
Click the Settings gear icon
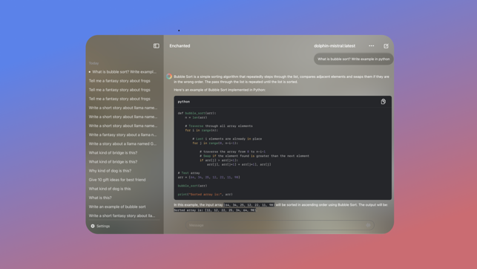tap(93, 226)
